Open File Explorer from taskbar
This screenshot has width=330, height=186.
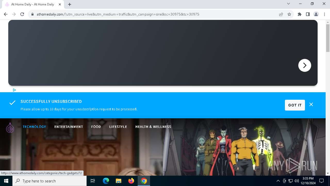[118, 181]
